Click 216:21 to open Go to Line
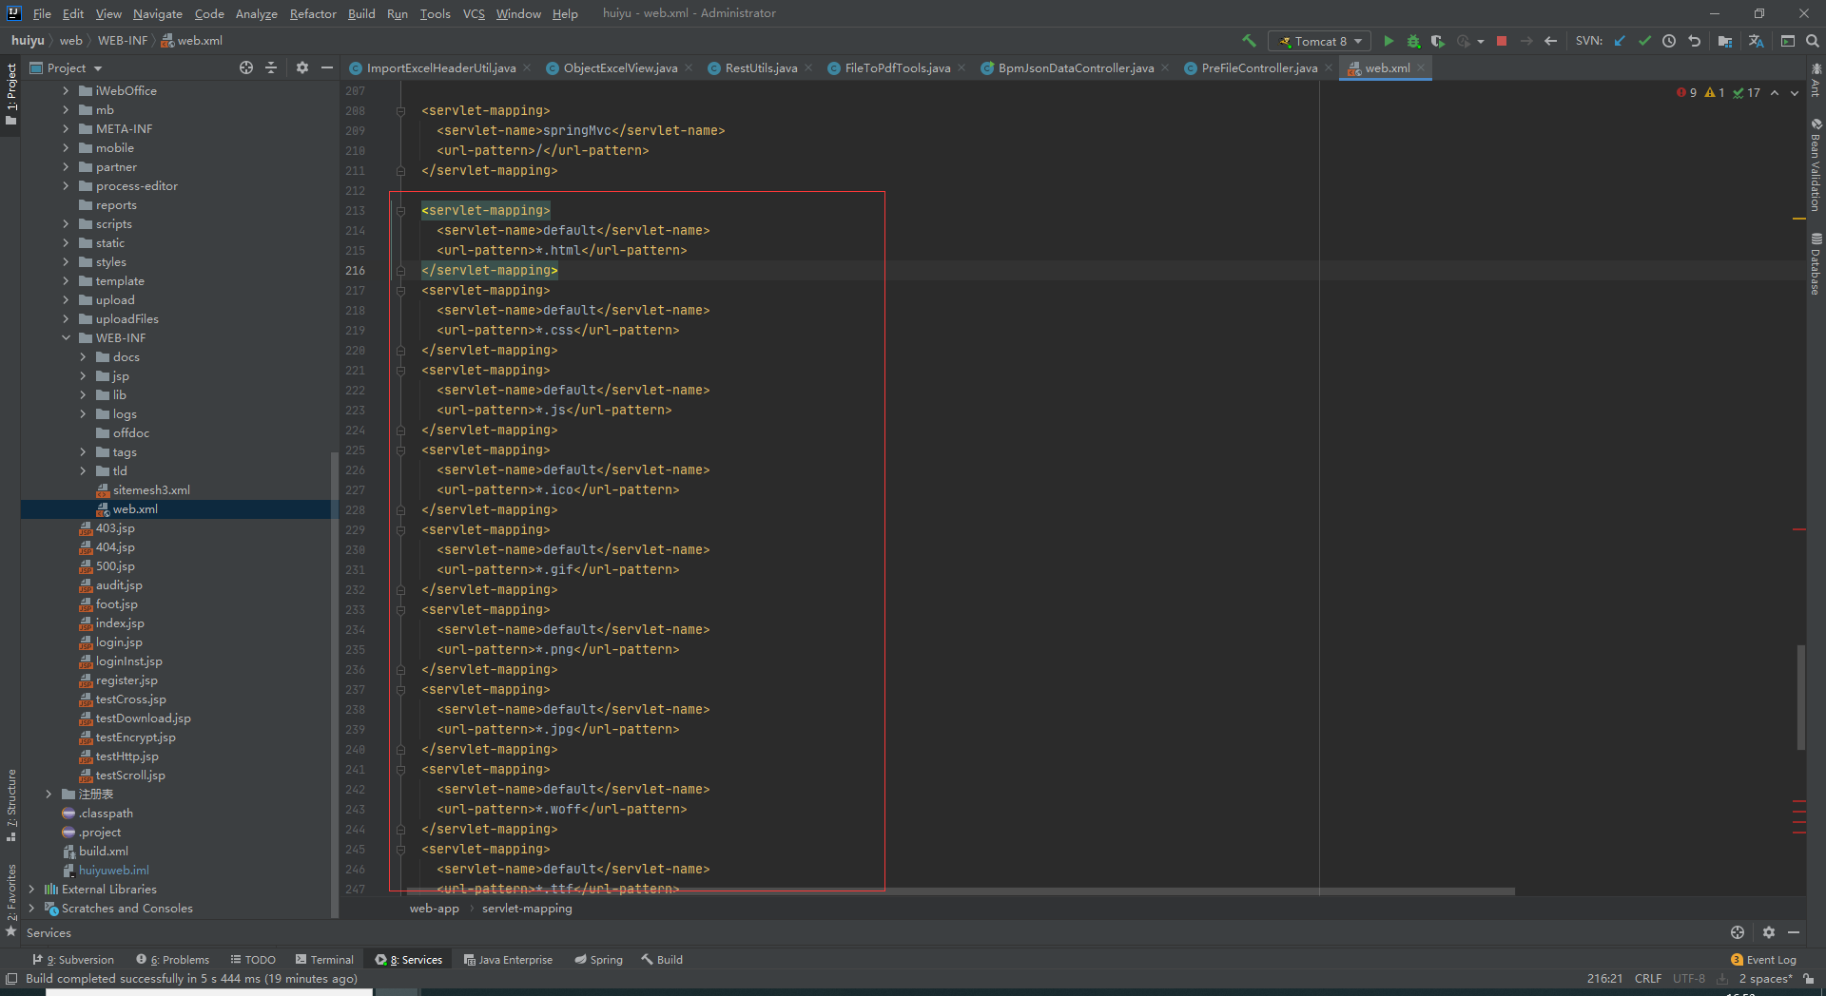This screenshot has height=996, width=1826. (1603, 979)
